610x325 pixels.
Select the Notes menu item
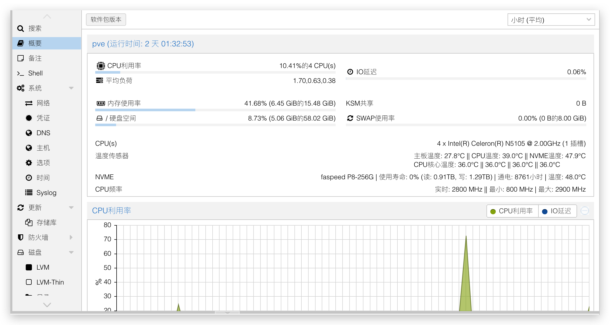pos(35,58)
